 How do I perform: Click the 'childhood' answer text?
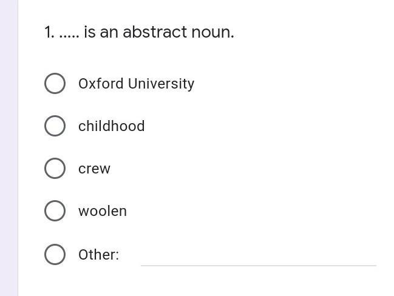(x=111, y=126)
